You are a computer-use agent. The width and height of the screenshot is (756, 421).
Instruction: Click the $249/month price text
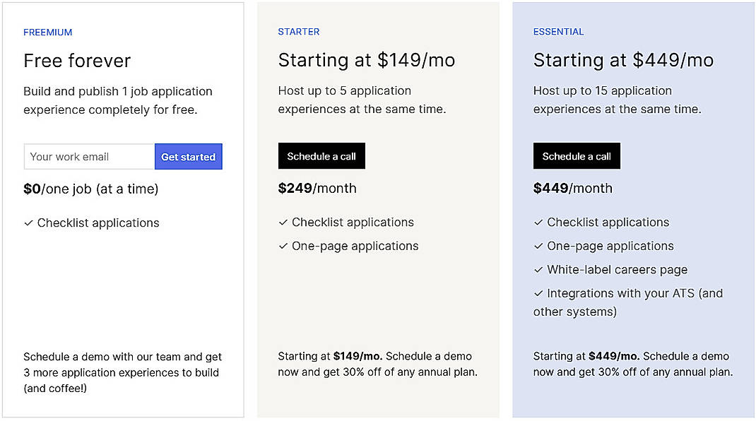click(317, 188)
